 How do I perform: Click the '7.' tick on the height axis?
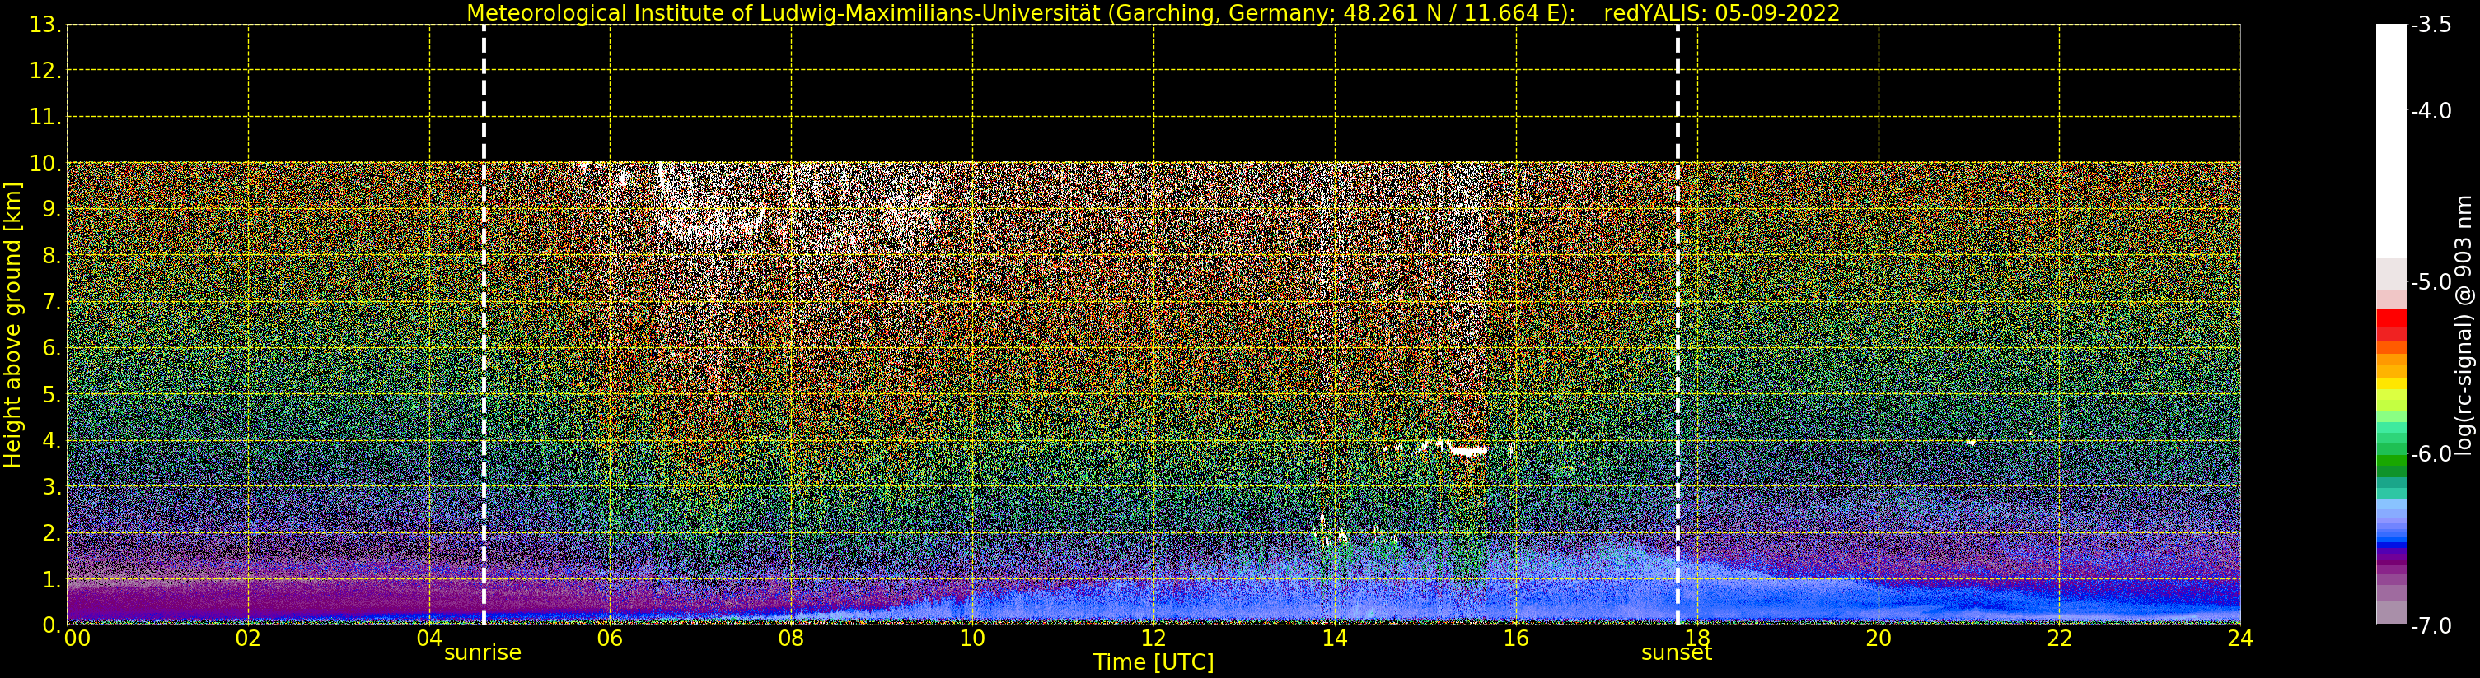click(x=52, y=302)
